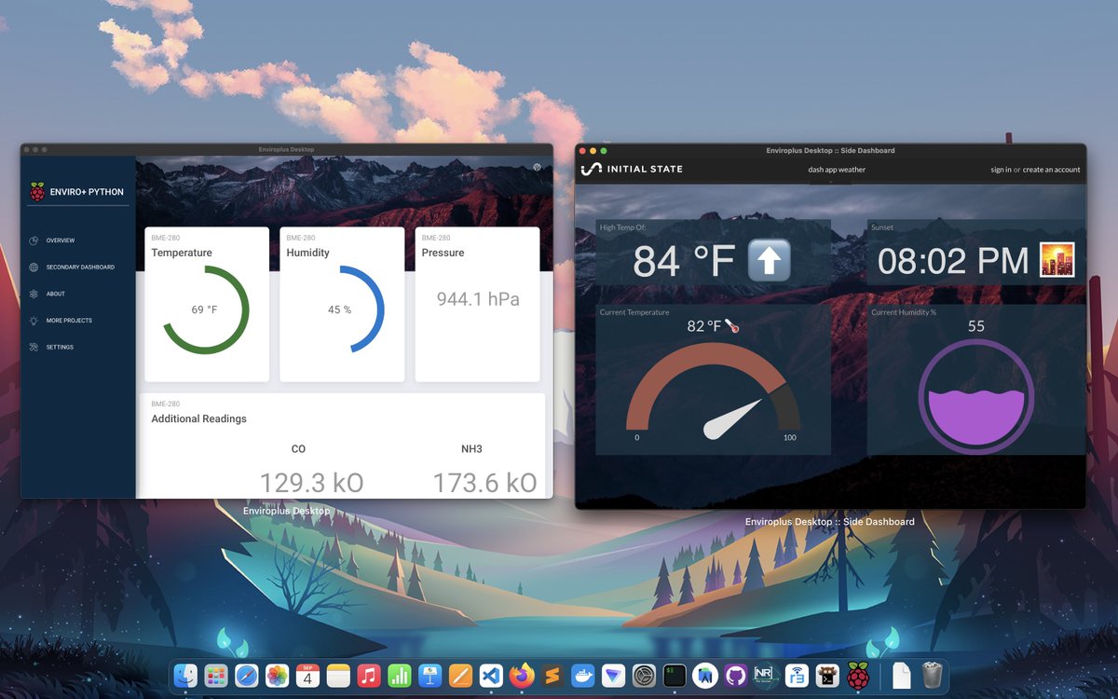This screenshot has width=1118, height=699.
Task: Click the blank document icon in Dock
Action: coord(901,675)
